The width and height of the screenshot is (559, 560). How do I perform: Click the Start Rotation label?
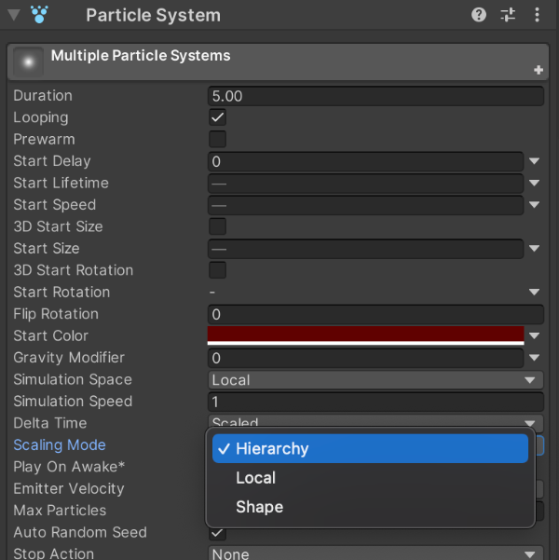click(61, 293)
